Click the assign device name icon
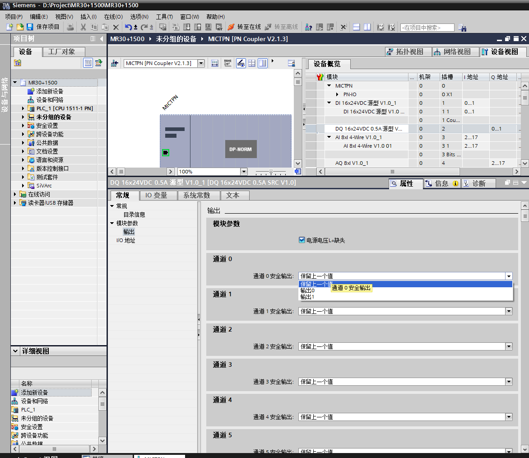The image size is (529, 458). [228, 63]
